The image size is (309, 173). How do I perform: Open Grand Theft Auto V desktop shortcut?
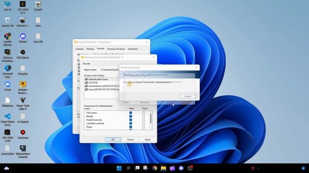[x=23, y=104]
